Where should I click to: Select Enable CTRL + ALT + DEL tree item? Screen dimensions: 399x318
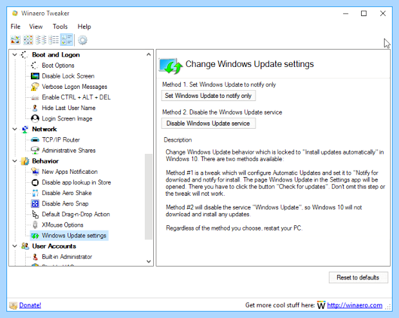click(77, 97)
